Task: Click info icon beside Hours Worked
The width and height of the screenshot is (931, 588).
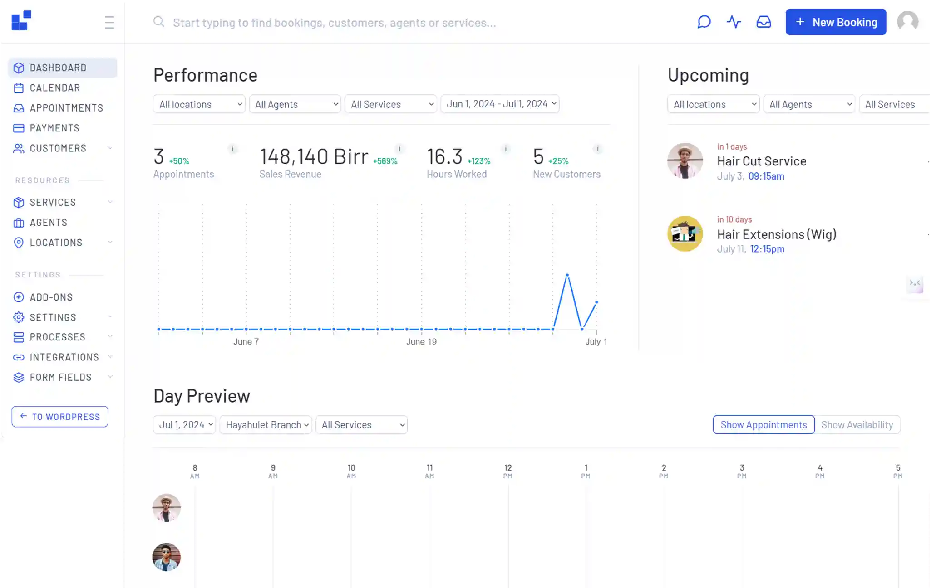Action: [x=506, y=148]
